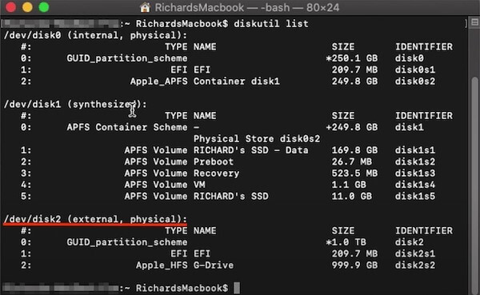The width and height of the screenshot is (480, 295).
Task: Click the 'disk1s1' identifier
Action: [415, 150]
